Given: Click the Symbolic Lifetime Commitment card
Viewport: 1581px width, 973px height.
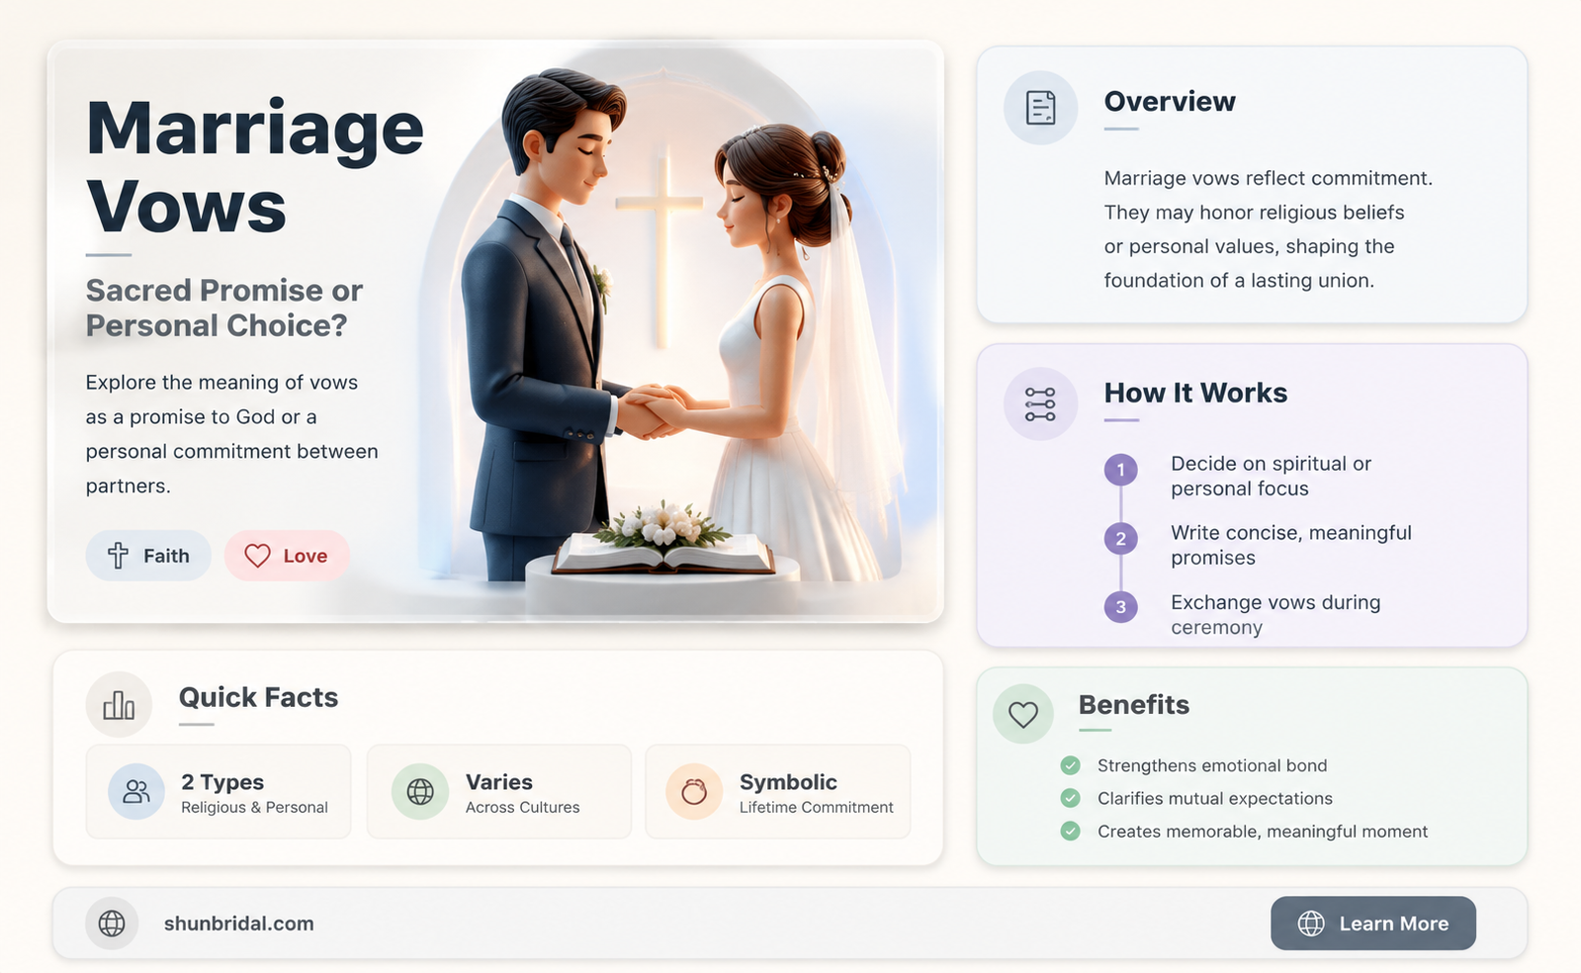Looking at the screenshot, I should pos(778,792).
